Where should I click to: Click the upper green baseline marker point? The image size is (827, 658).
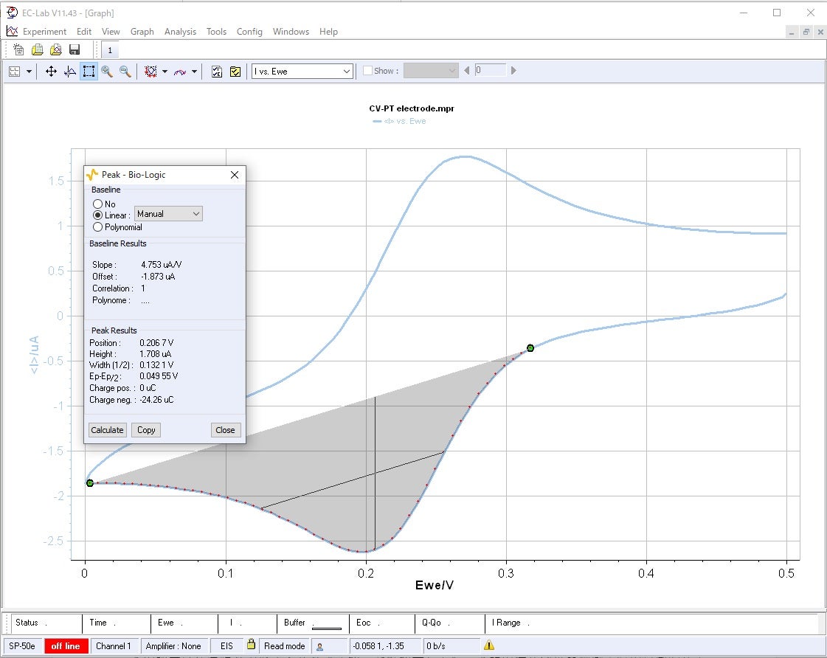pos(530,348)
